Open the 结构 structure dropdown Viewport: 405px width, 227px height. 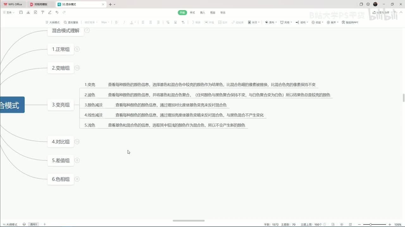tap(302, 22)
